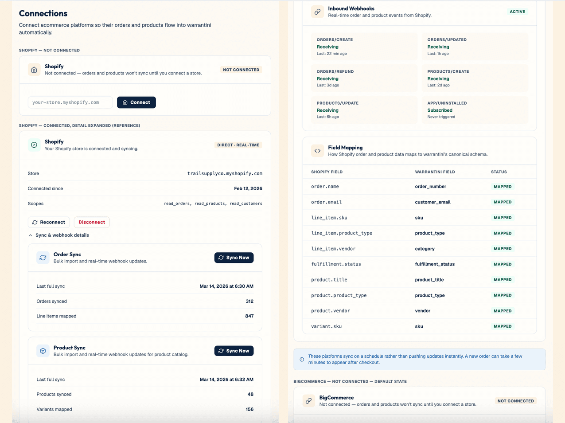This screenshot has height=423, width=565.
Task: Click the connected since date Feb 12, 2026
Action: click(x=248, y=188)
